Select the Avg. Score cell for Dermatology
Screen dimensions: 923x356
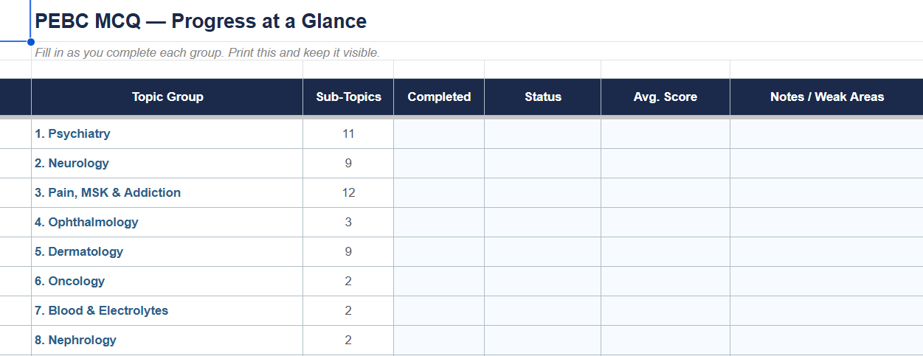666,252
